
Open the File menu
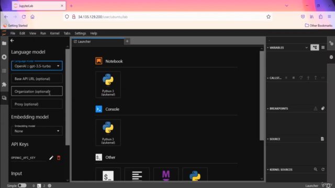(x=13, y=33)
